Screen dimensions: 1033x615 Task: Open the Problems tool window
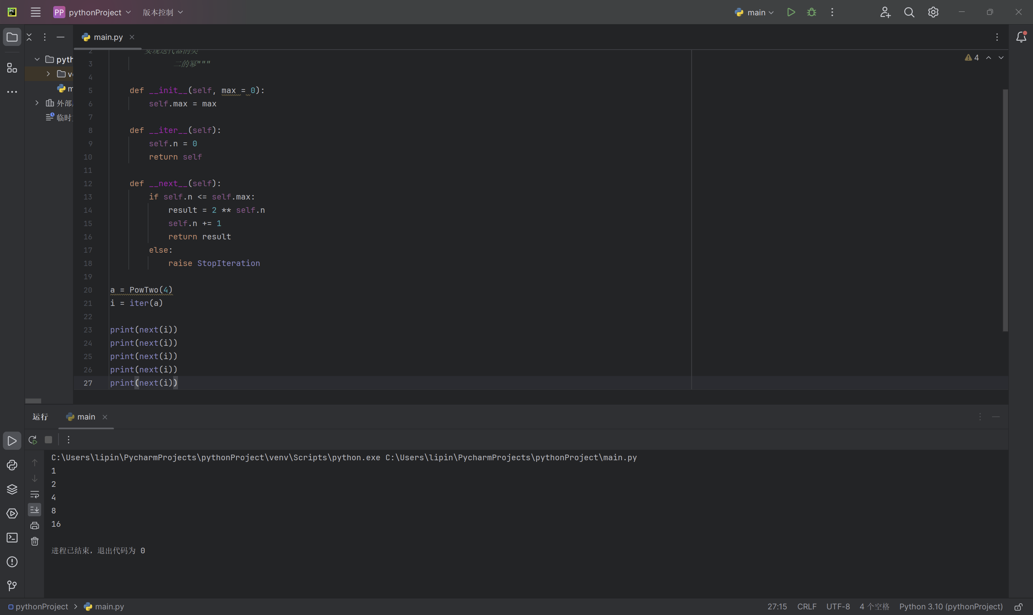(12, 561)
